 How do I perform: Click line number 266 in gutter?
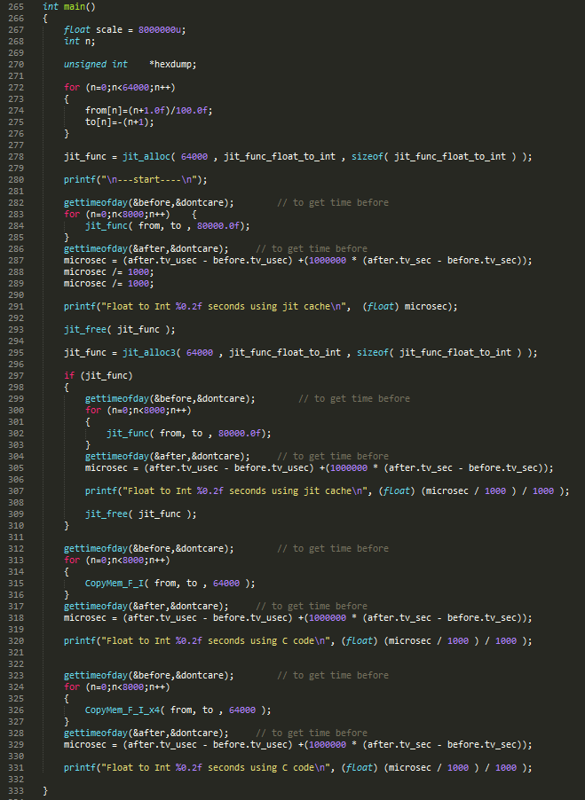tap(16, 19)
